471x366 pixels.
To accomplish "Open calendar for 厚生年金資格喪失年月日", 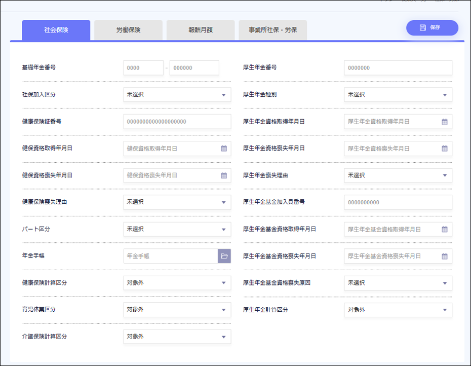I will coord(444,149).
